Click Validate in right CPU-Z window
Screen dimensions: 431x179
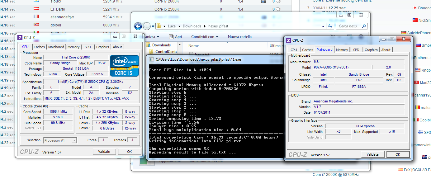click(372, 154)
